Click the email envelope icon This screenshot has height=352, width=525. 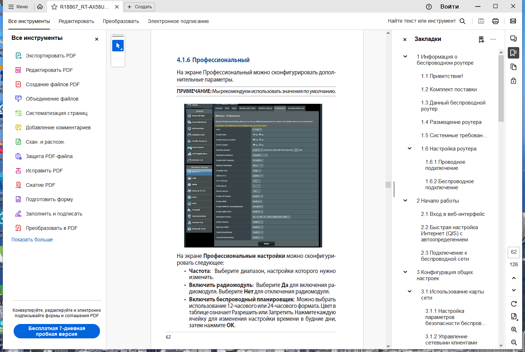(x=513, y=21)
